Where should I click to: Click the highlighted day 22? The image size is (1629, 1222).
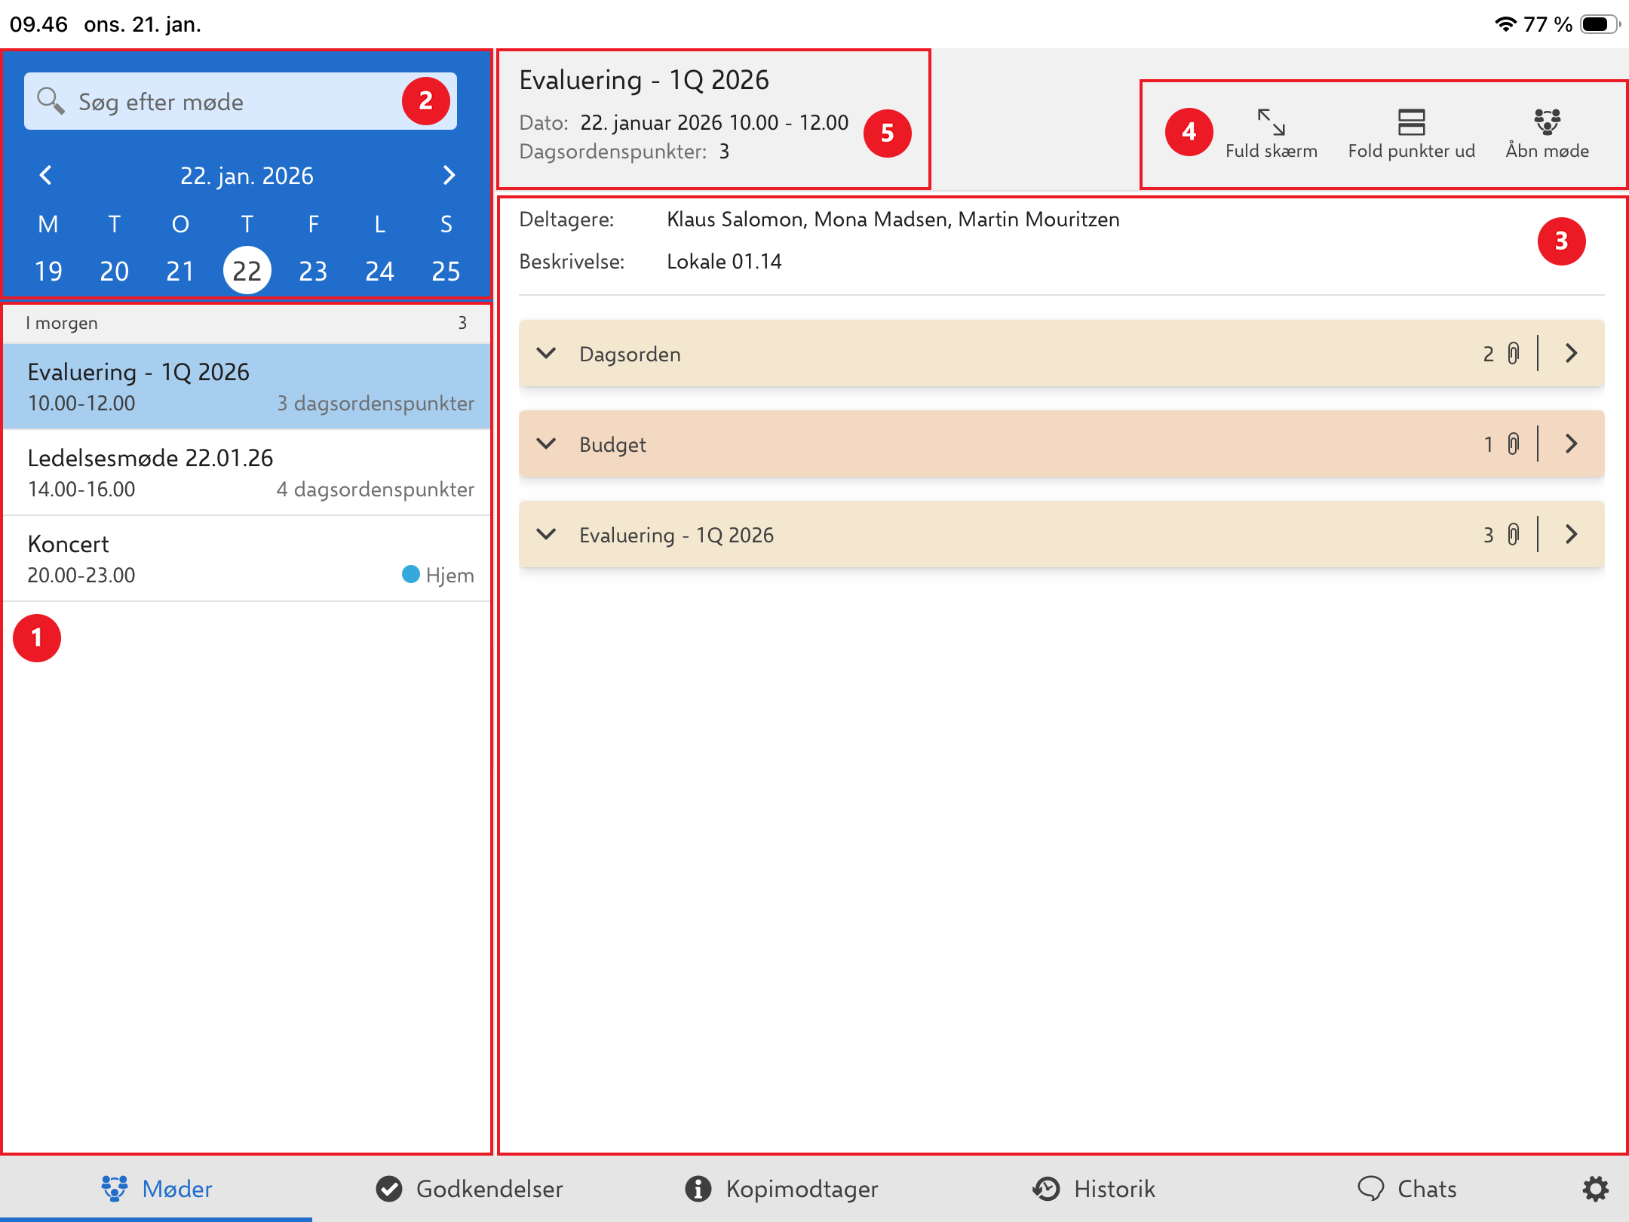(x=247, y=270)
